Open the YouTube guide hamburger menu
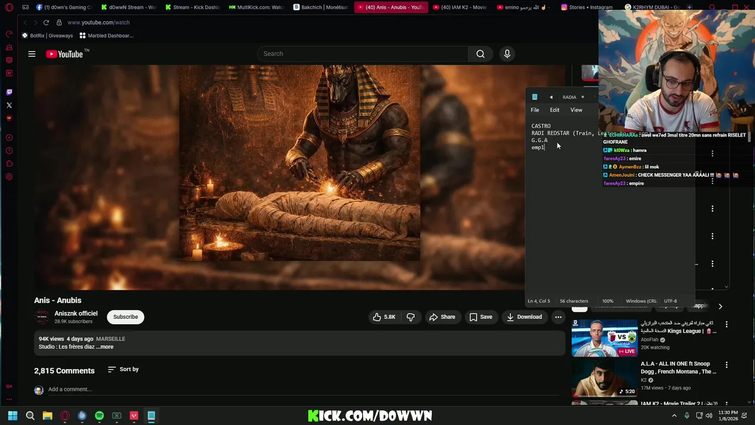755x425 pixels. 32,54
